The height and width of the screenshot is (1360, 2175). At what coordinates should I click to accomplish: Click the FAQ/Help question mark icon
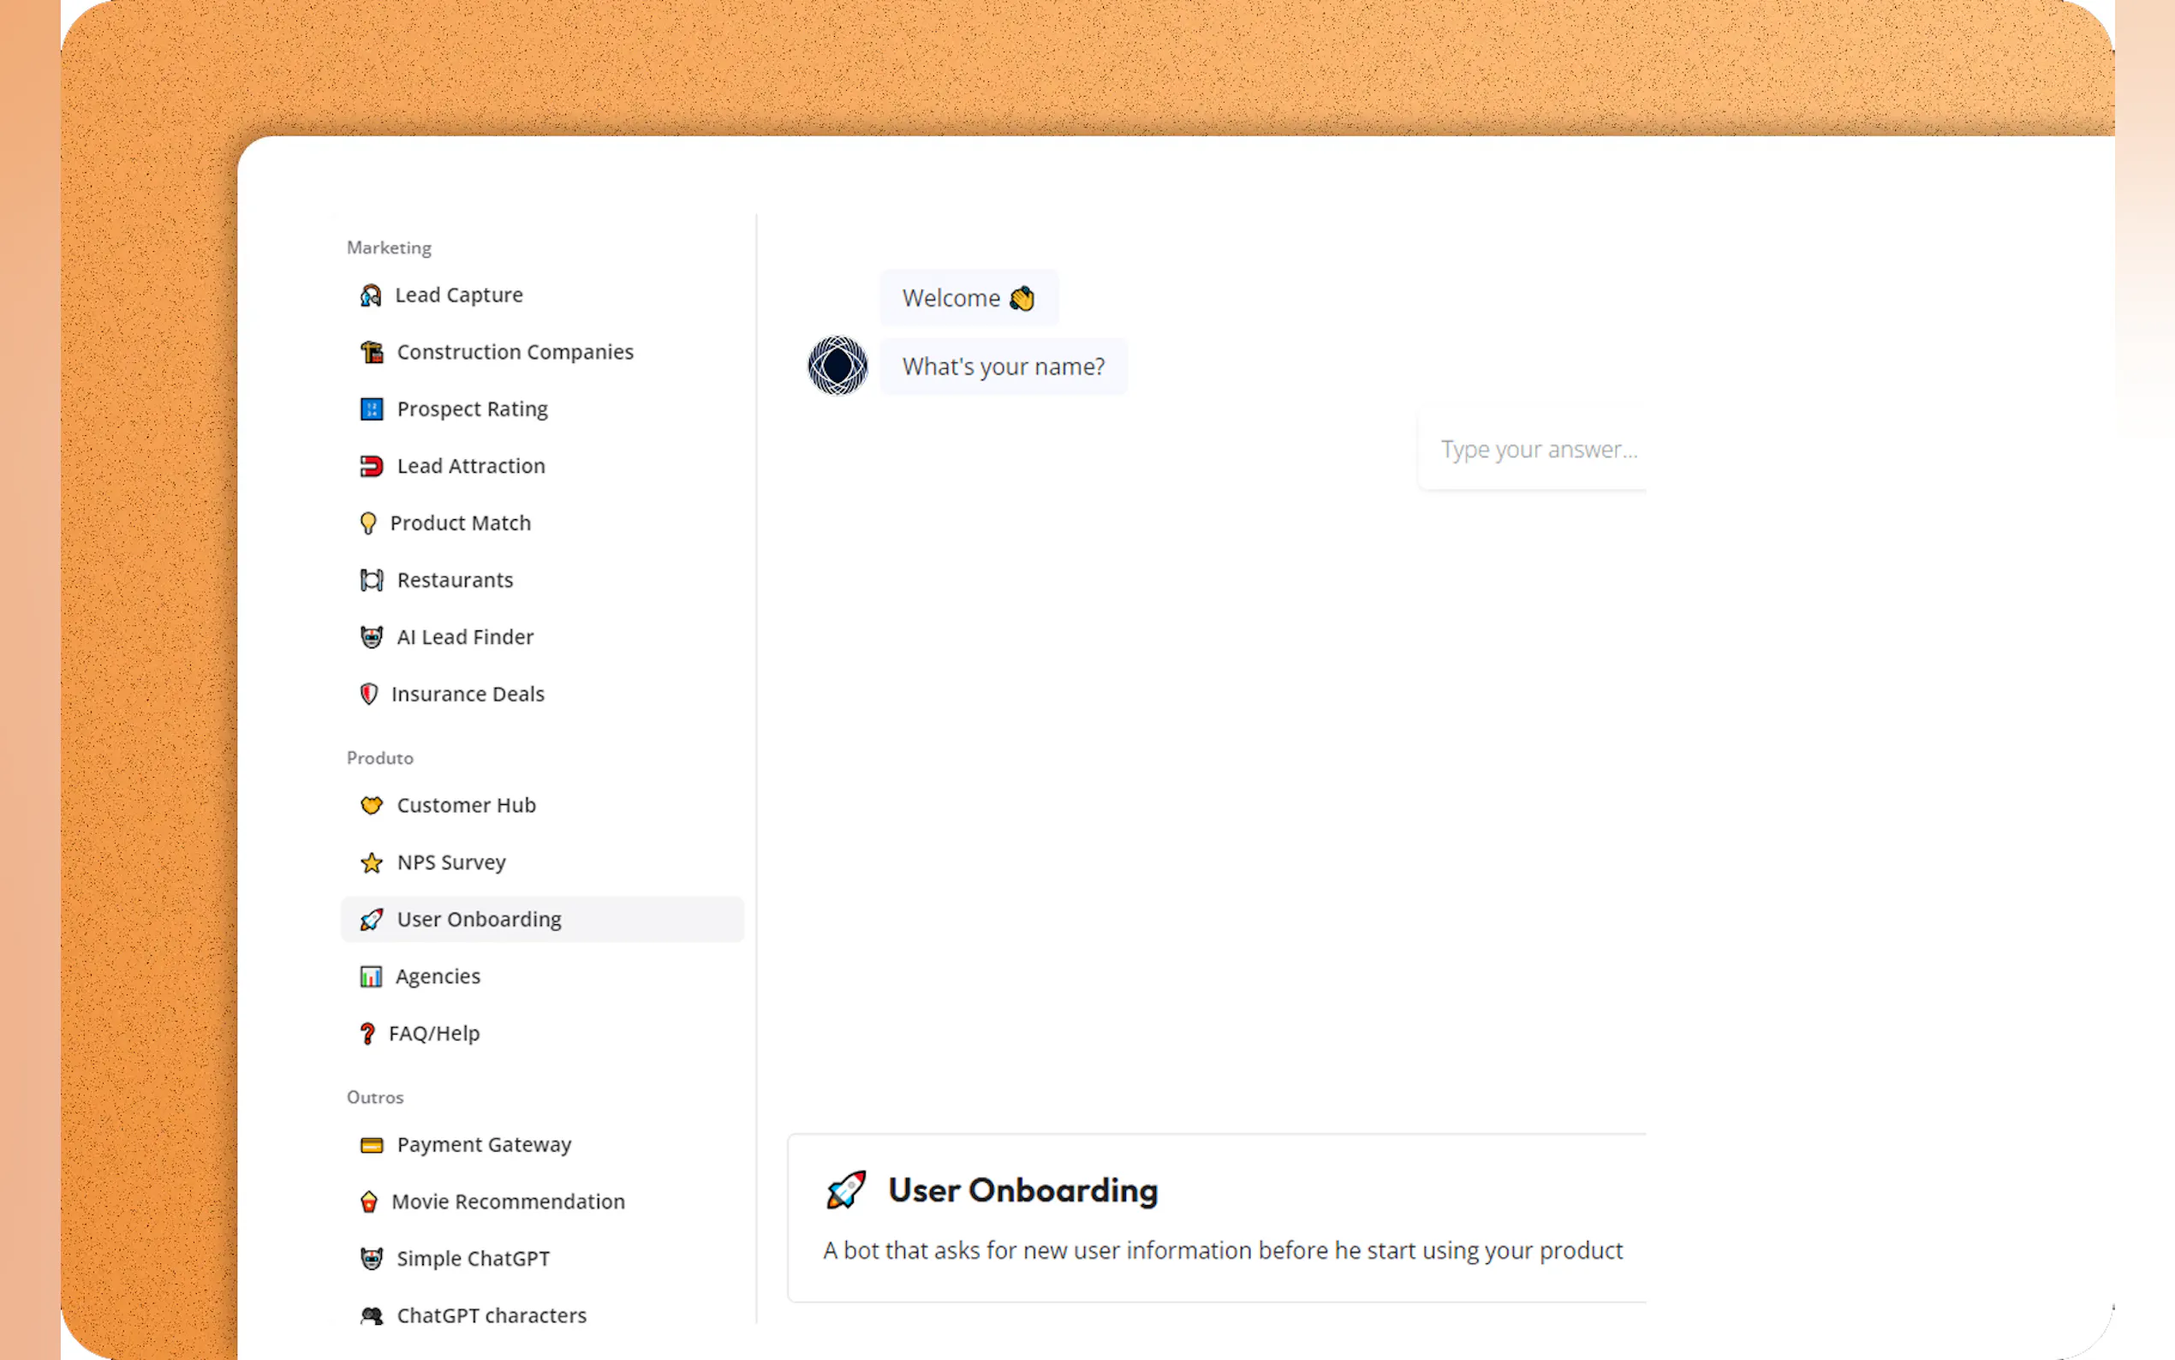point(366,1034)
